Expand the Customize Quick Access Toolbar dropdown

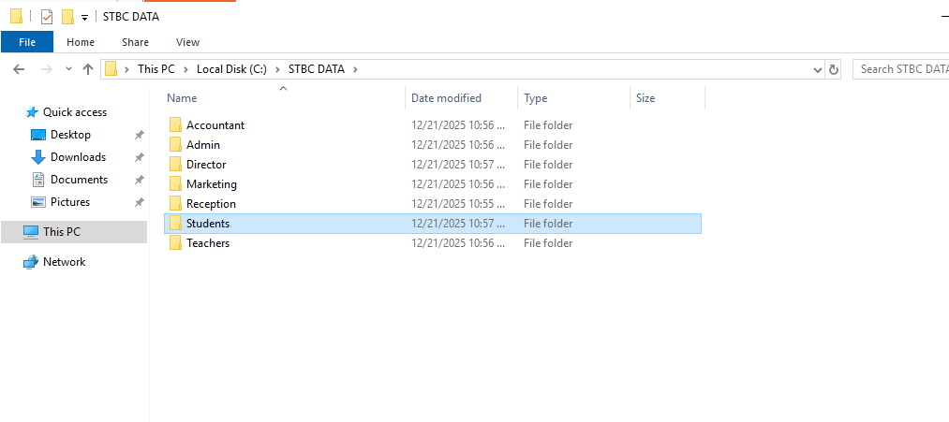click(84, 17)
